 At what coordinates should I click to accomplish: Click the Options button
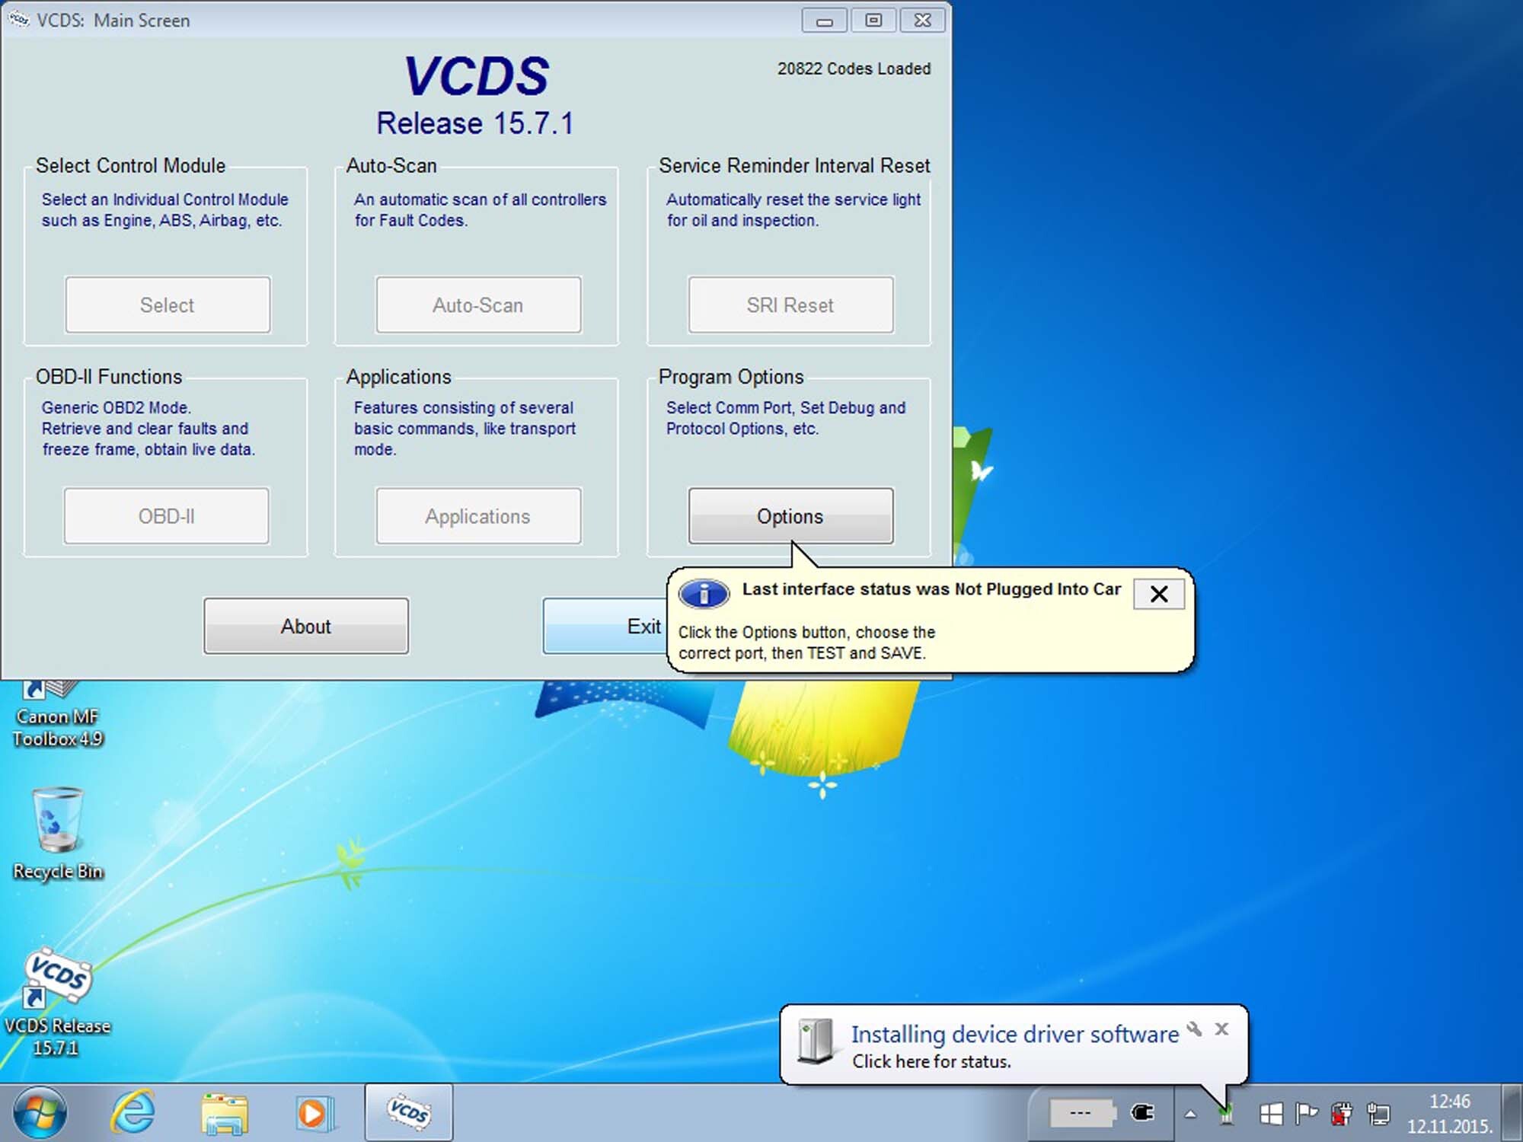click(x=790, y=516)
